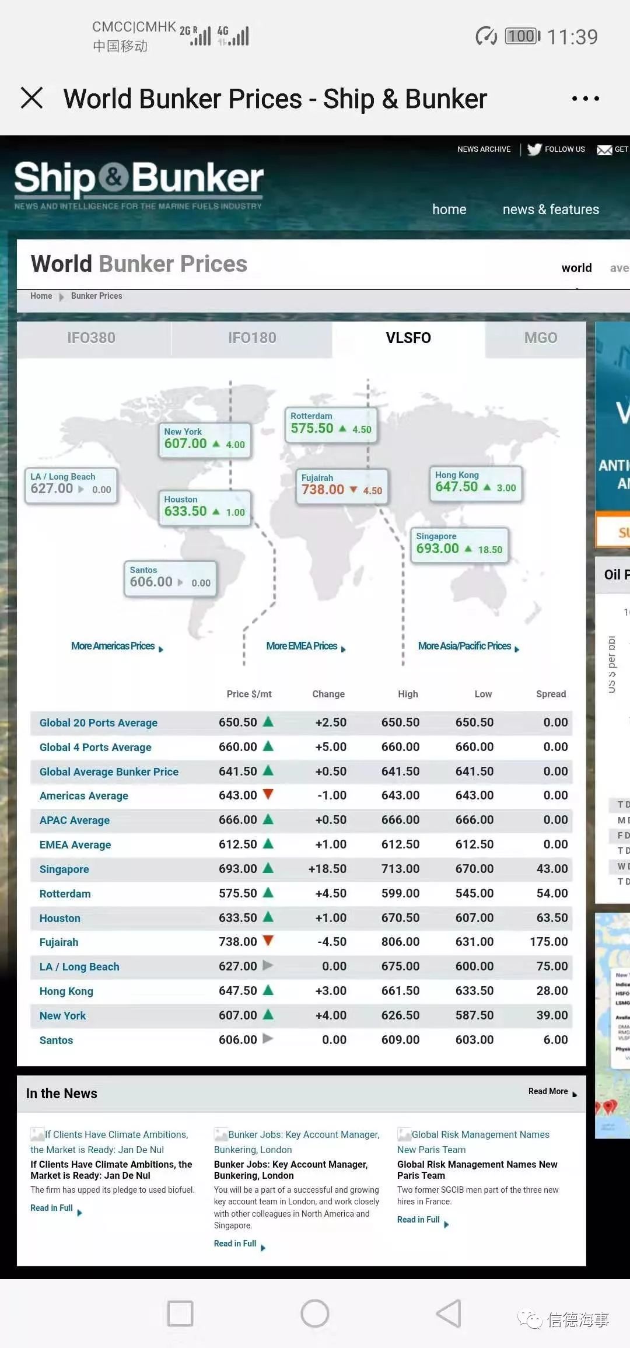Tap the Android home circle button
Viewport: 630px width, 1348px height.
tap(315, 1314)
